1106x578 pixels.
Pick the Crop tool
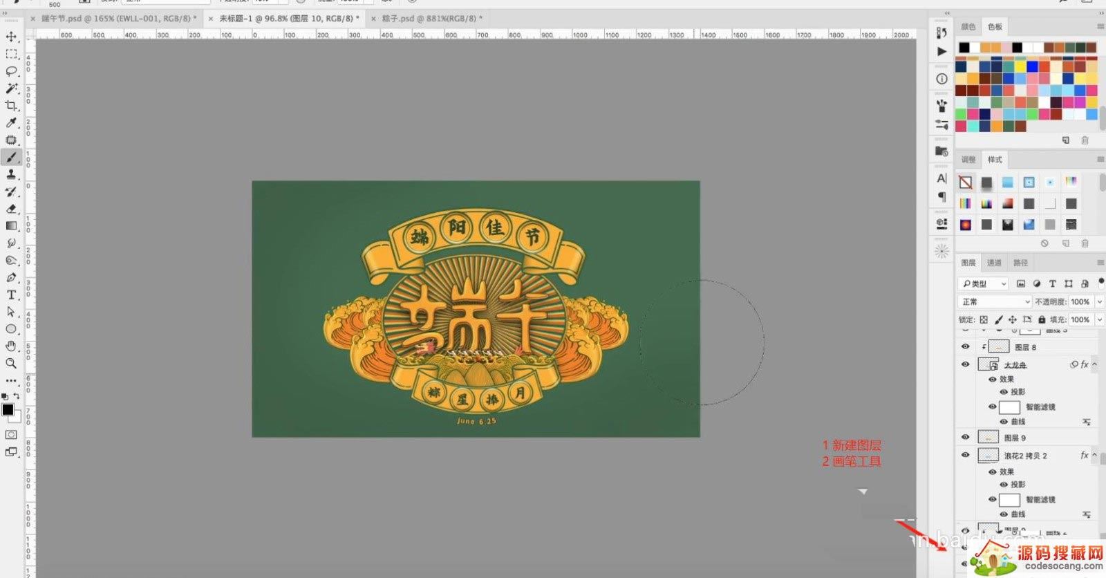[x=11, y=106]
